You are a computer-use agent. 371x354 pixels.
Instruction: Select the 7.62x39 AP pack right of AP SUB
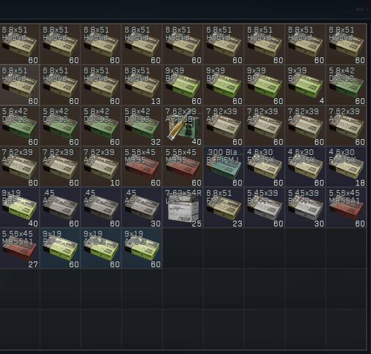(223, 126)
